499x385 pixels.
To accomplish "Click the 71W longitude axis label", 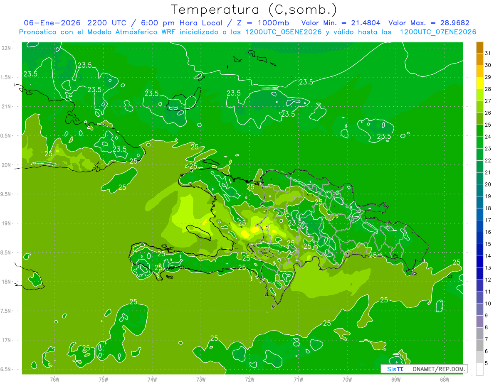I will point(298,379).
